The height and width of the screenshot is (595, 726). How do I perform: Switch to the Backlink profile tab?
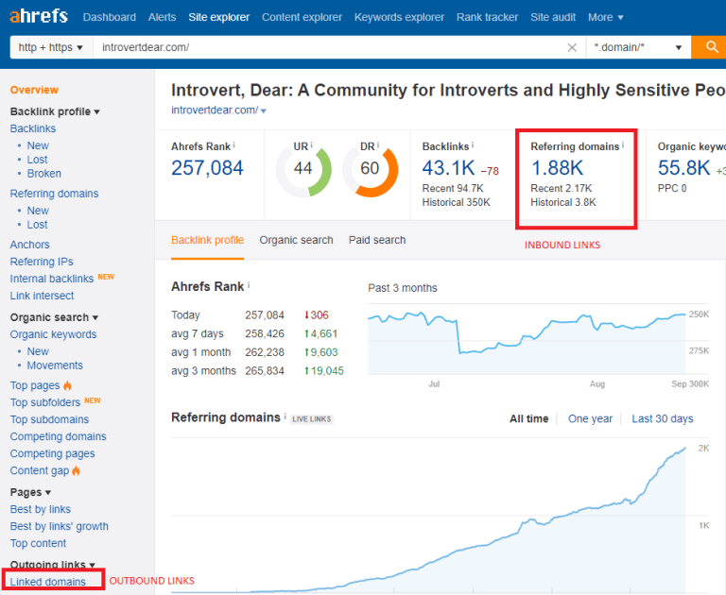(x=207, y=240)
